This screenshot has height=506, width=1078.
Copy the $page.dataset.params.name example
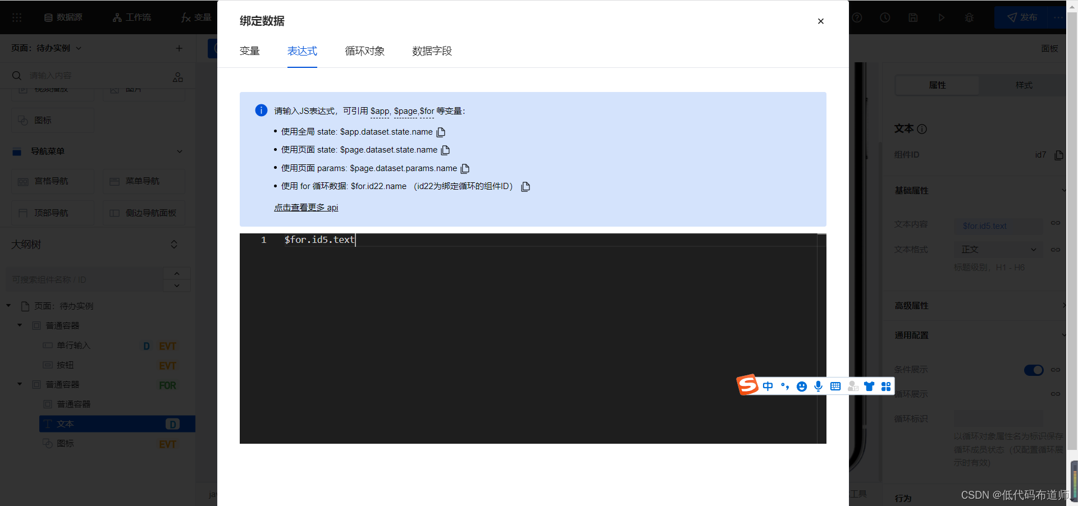[465, 169]
